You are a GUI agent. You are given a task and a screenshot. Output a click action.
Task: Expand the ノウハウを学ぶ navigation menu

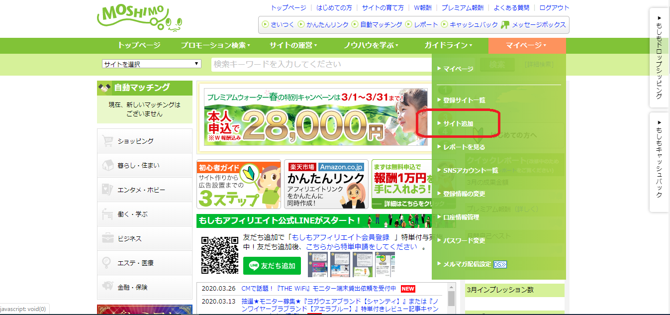[x=372, y=45]
